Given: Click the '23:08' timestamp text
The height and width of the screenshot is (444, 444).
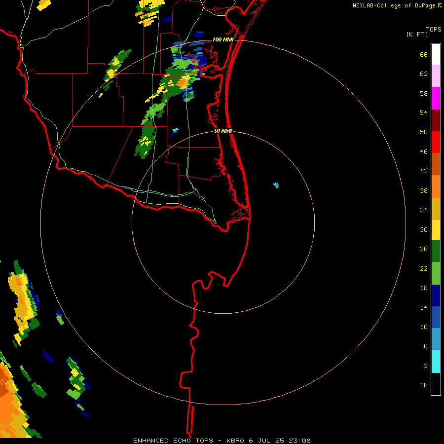Looking at the screenshot, I should 299,441.
